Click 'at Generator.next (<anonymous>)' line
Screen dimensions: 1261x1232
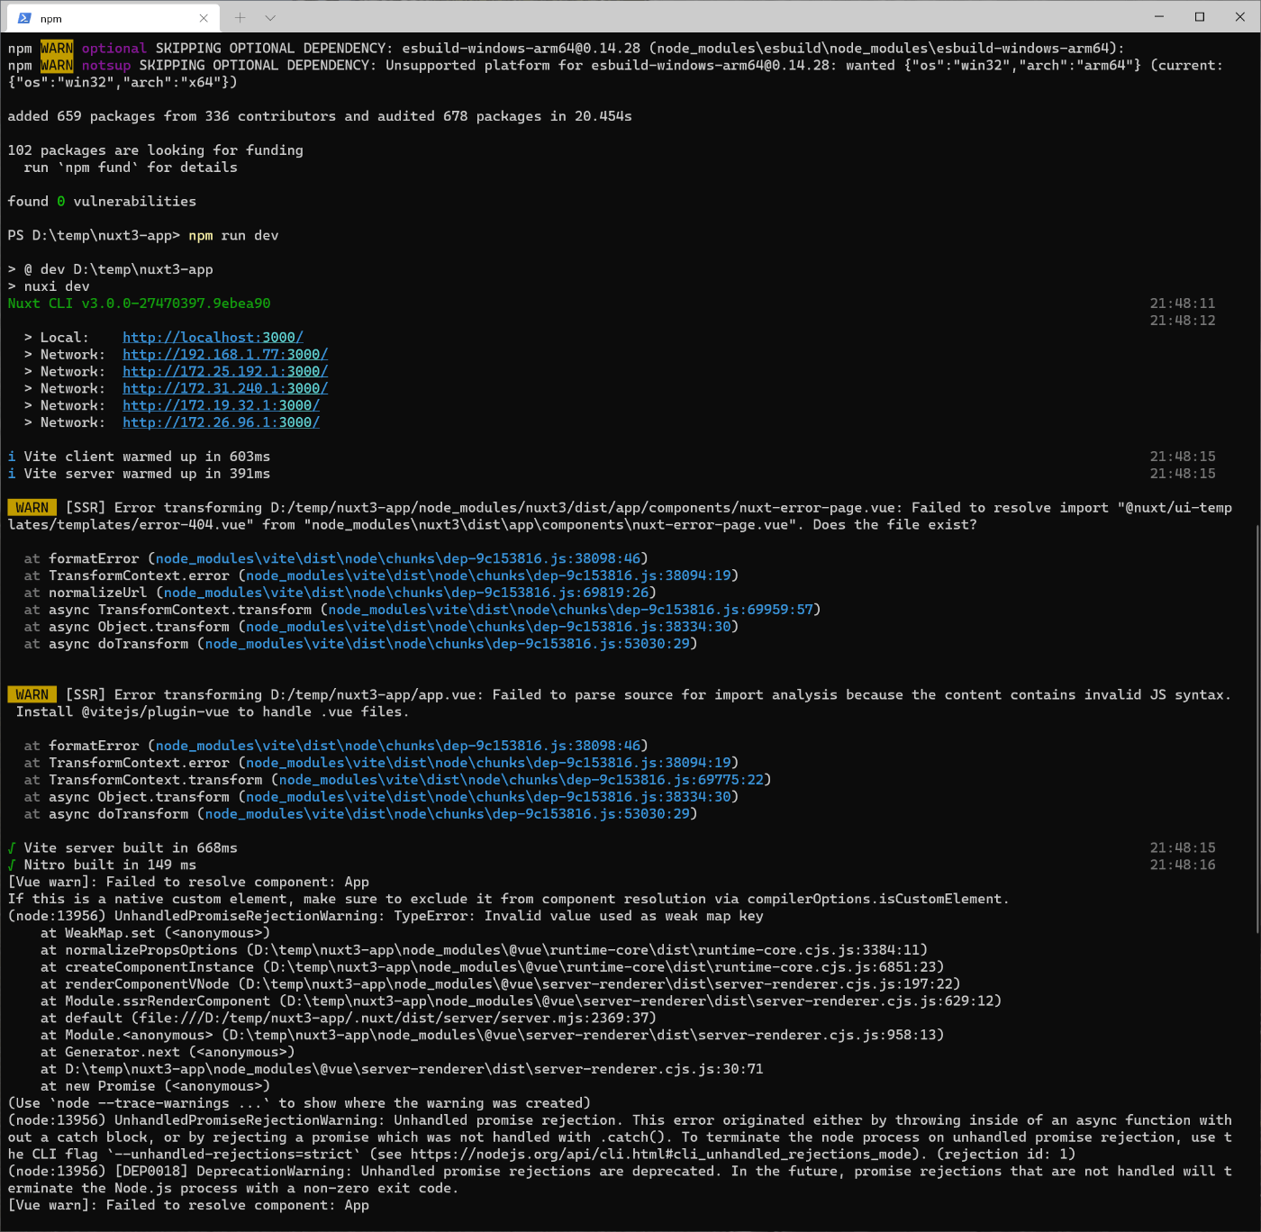[168, 1053]
